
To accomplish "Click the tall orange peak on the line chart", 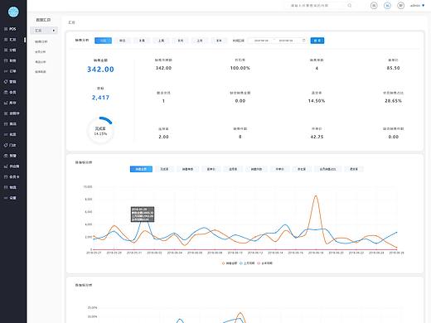I will (316, 196).
